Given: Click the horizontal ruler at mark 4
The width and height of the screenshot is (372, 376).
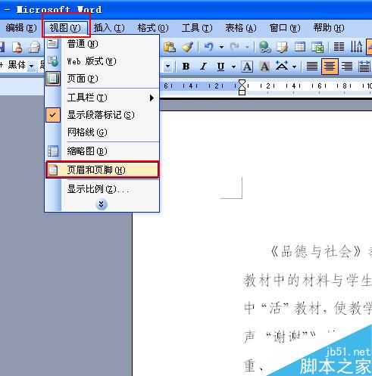Looking at the screenshot, I should 294,86.
